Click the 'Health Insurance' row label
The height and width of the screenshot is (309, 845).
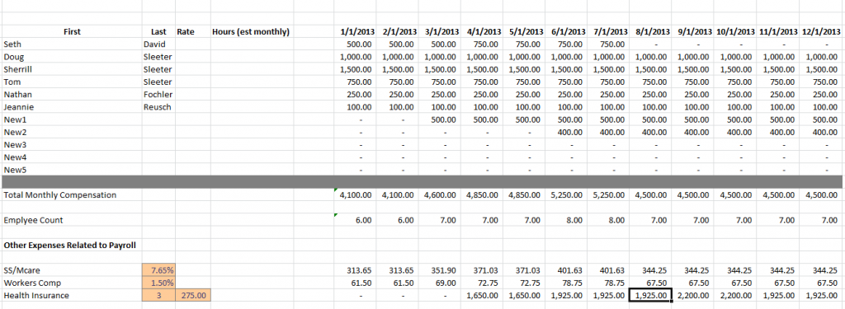point(36,295)
